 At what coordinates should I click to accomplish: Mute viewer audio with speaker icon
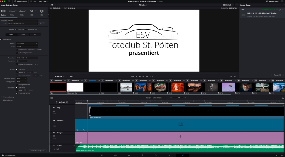(72, 76)
